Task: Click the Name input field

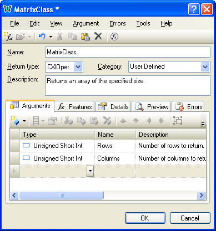Action: pyautogui.click(x=128, y=52)
